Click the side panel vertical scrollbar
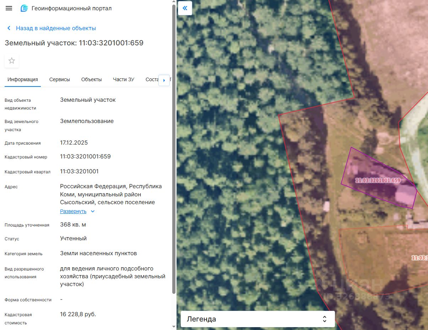Image resolution: width=428 pixels, height=330 pixels. tap(174, 149)
